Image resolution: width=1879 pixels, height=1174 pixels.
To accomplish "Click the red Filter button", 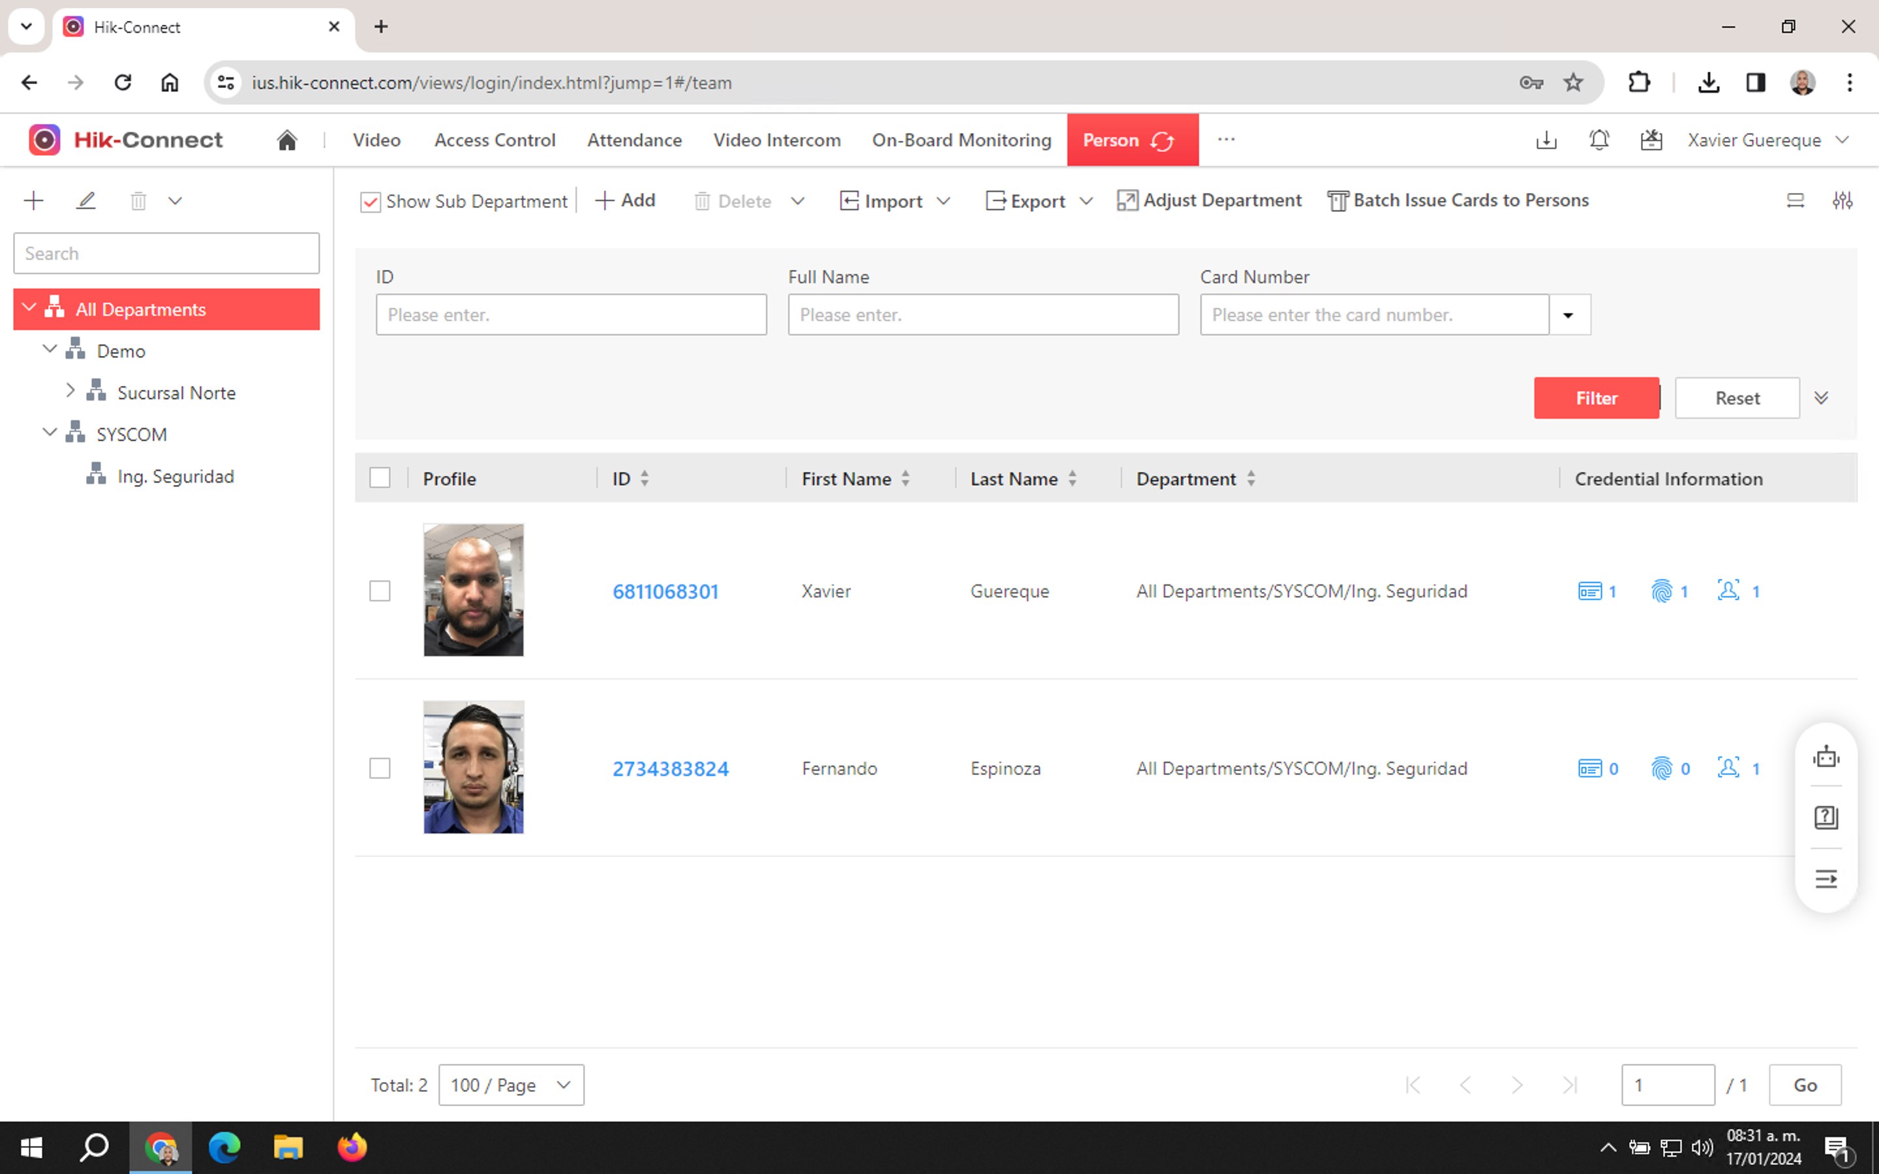I will coord(1596,399).
